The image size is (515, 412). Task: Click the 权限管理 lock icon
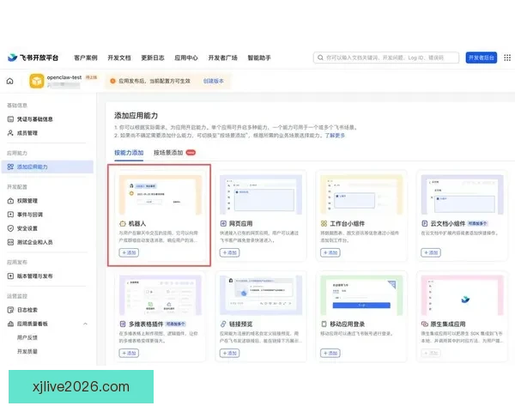coord(10,201)
